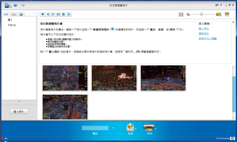Adjust the thumbnail size slider handle
Viewport: 237px width, 142px height.
pos(201,14)
